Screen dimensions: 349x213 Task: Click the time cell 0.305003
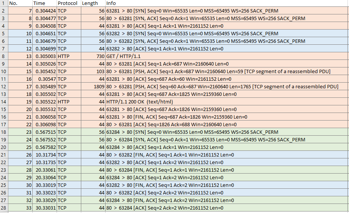tap(44, 56)
